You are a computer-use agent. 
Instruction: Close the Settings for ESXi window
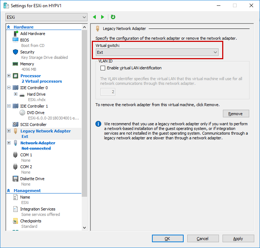[x=251, y=5]
